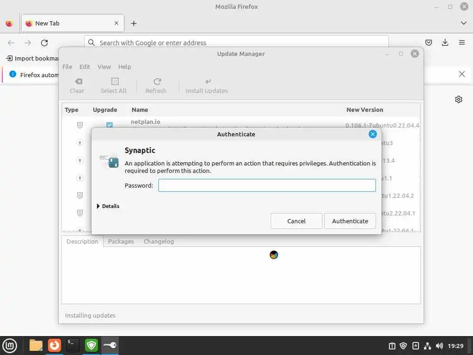Expand the Details section
The width and height of the screenshot is (473, 355).
pyautogui.click(x=108, y=206)
